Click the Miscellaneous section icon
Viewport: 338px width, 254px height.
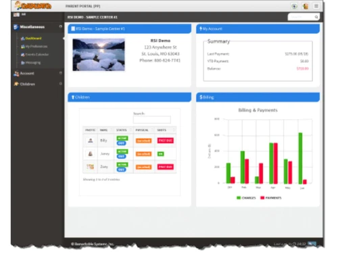16,27
